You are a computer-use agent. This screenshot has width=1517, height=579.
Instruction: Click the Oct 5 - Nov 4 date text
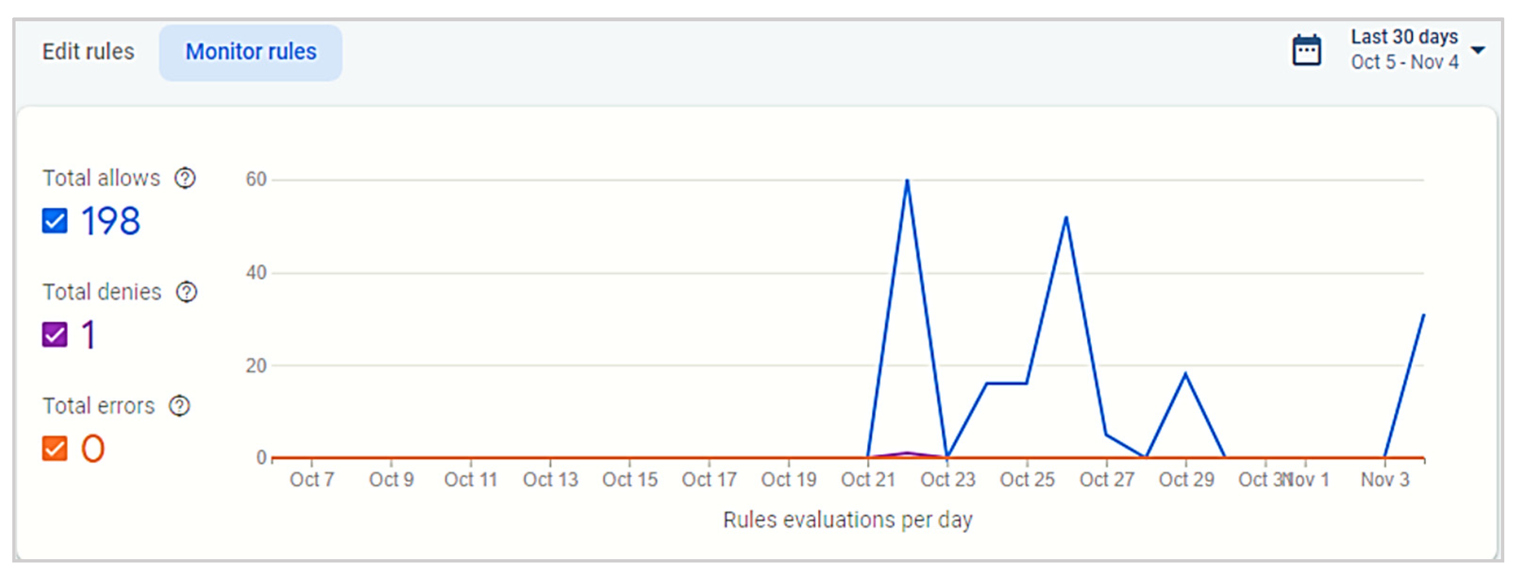1405,62
